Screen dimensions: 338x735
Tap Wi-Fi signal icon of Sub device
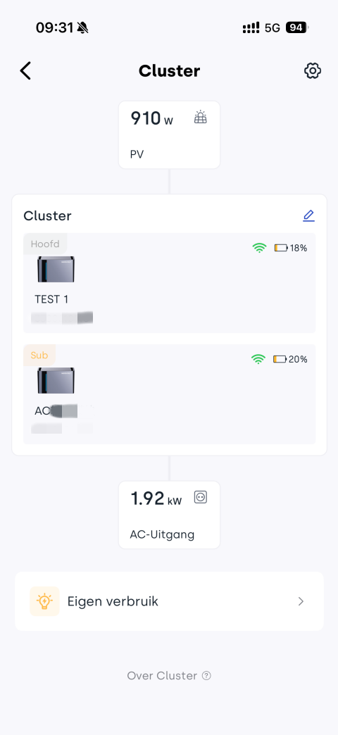pyautogui.click(x=258, y=359)
